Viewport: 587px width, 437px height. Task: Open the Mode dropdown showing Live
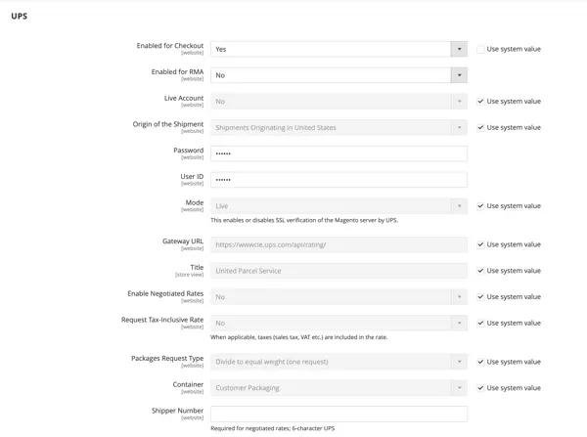339,206
